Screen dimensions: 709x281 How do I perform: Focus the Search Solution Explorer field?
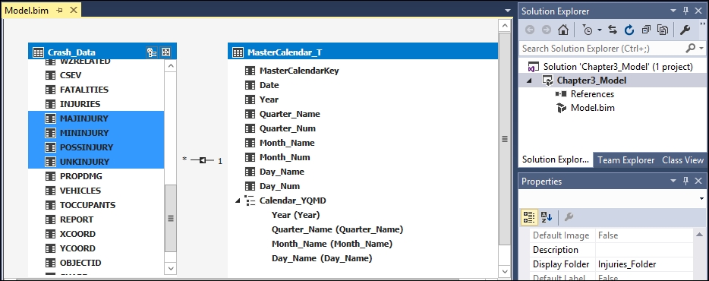(601, 48)
